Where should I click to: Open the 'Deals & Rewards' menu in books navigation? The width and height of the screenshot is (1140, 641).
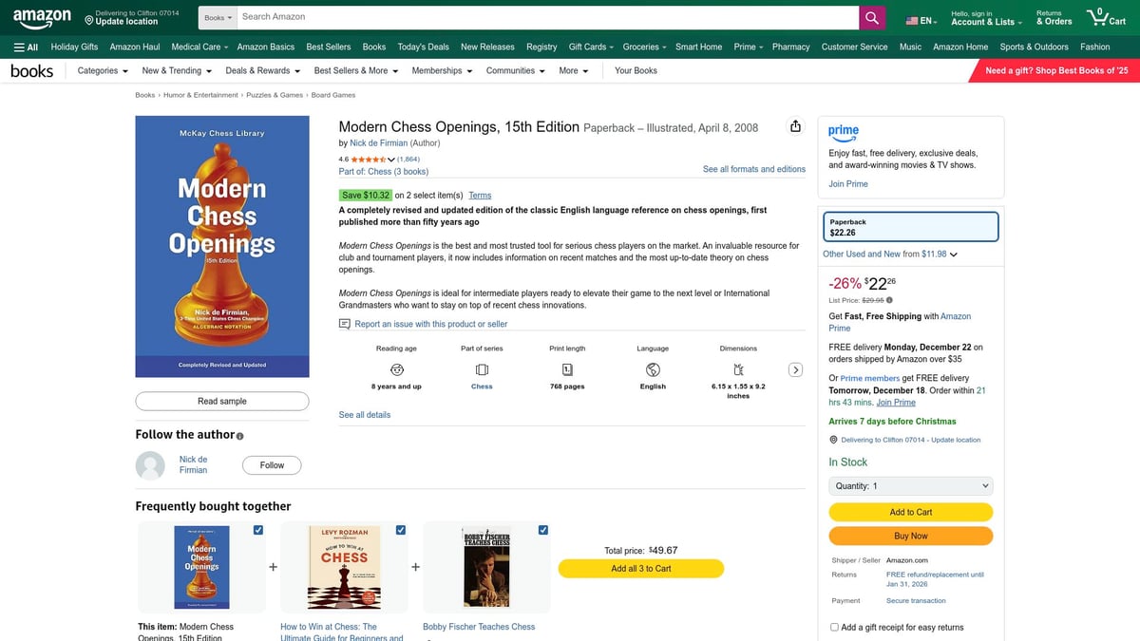click(x=261, y=70)
